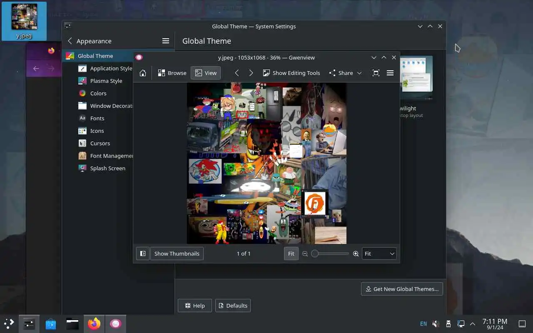Click zoom in magnifier icon
Image resolution: width=533 pixels, height=333 pixels.
pyautogui.click(x=356, y=253)
